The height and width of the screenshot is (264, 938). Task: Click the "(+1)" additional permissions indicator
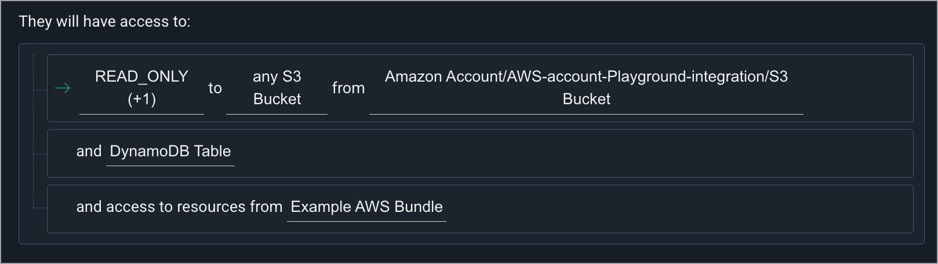tap(141, 100)
